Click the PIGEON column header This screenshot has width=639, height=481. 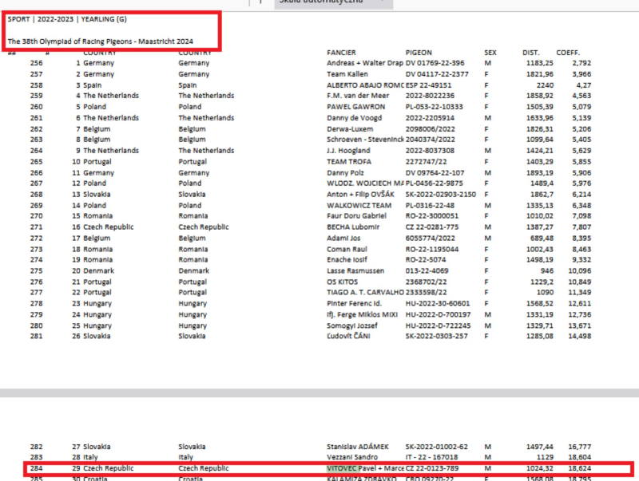pos(419,53)
